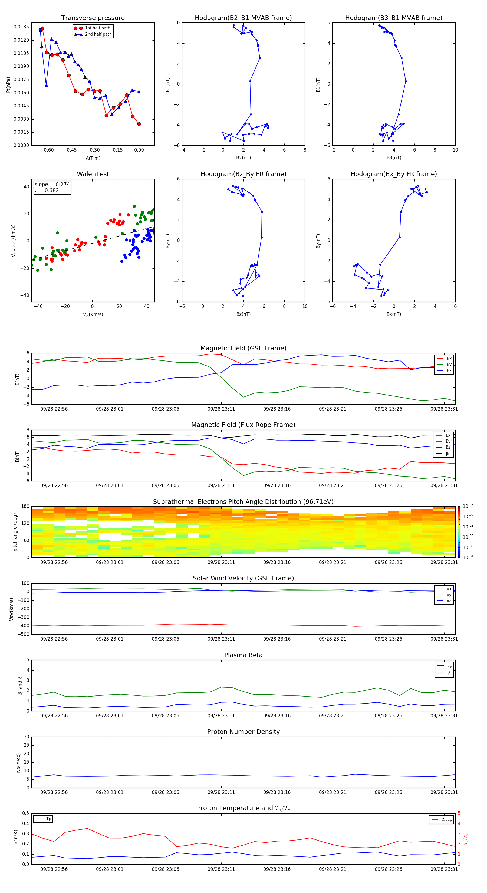The height and width of the screenshot is (893, 487).
Task: Select "Bz" in the GSE magnetic field legend
Action: (444, 370)
